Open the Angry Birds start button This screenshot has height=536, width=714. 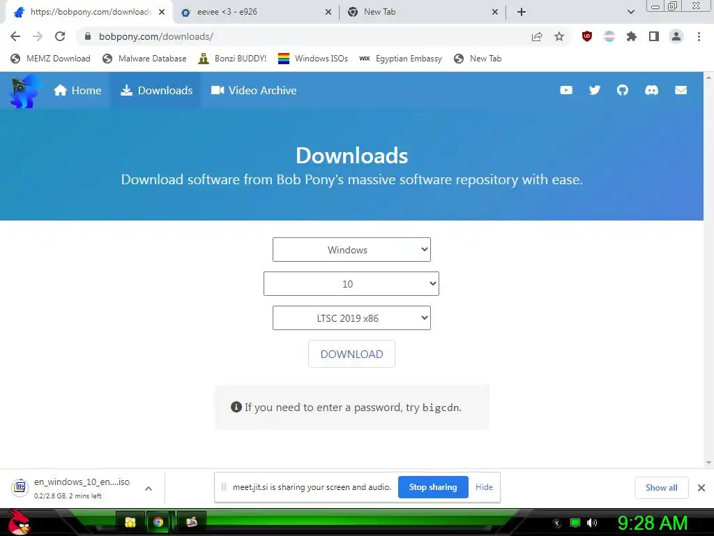19,522
